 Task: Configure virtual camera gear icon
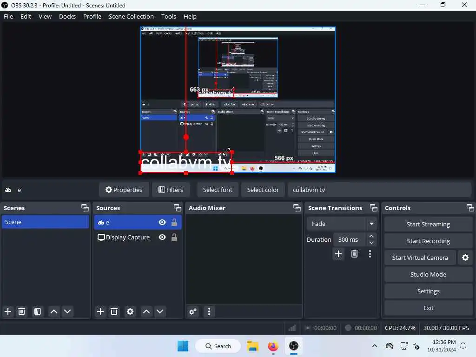click(x=465, y=258)
